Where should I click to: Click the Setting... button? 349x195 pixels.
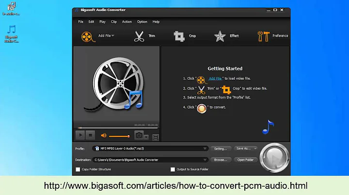tap(221, 149)
